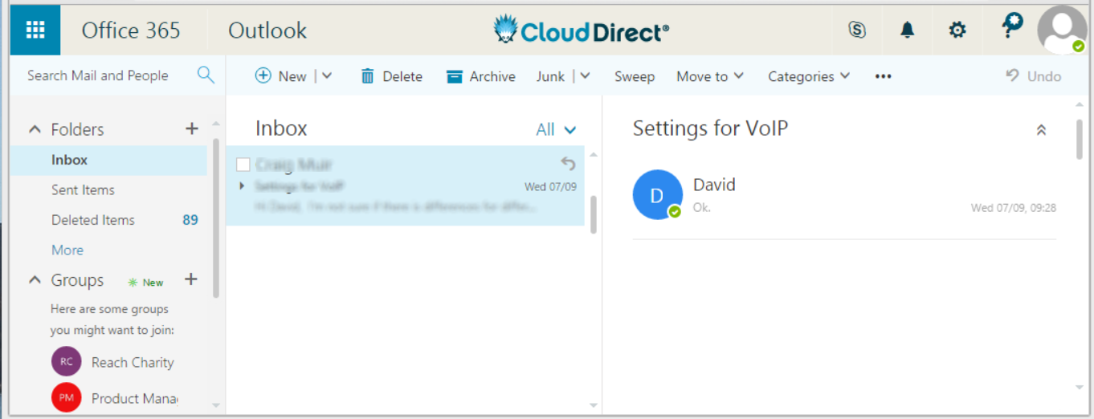Click the search magnifier icon

click(206, 75)
